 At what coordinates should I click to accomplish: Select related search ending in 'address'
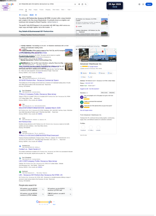click(x=32, y=189)
